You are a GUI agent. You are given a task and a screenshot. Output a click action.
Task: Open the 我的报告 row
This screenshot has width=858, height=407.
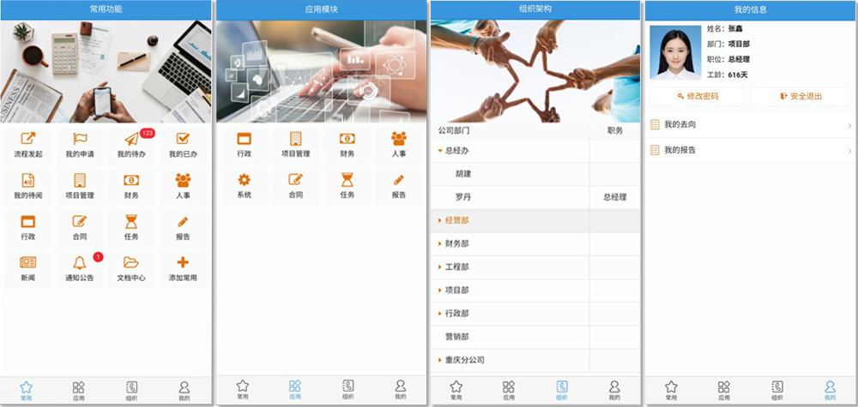tap(752, 150)
